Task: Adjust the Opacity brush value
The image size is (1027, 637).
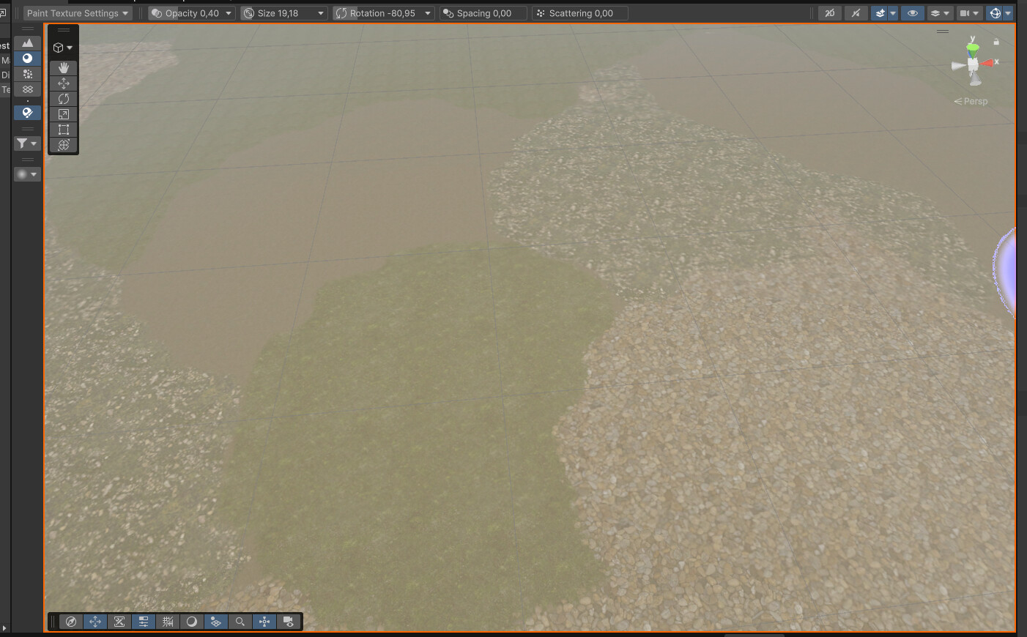Action: (190, 12)
